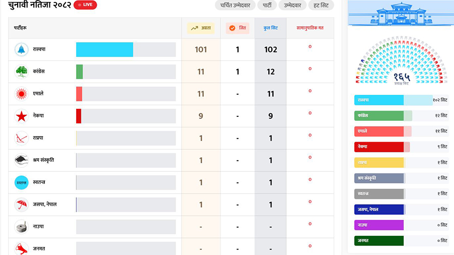Click the नाउपा party symbol icon
The image size is (454, 255).
[22, 227]
